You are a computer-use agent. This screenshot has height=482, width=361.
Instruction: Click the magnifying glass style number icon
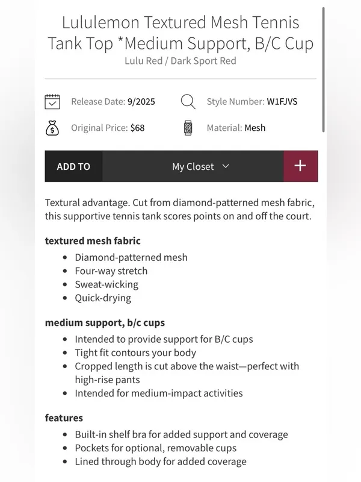pyautogui.click(x=188, y=102)
